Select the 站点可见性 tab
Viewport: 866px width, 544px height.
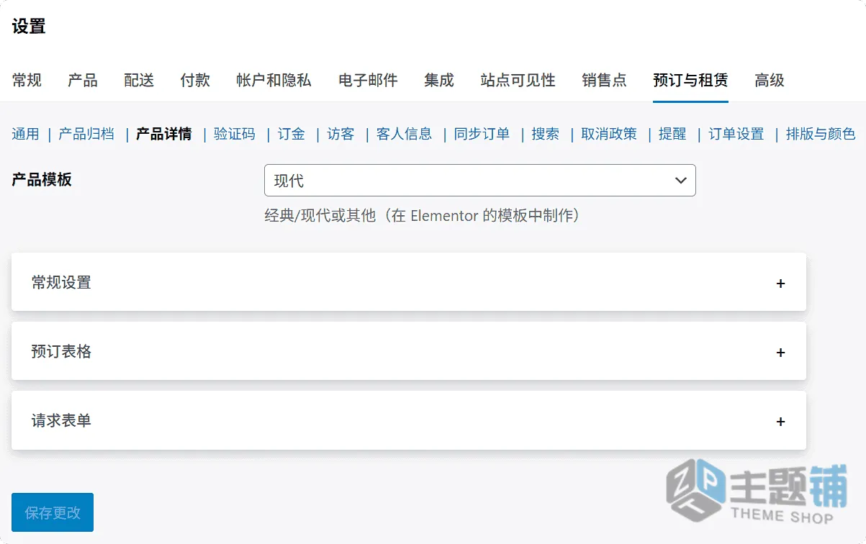(518, 81)
